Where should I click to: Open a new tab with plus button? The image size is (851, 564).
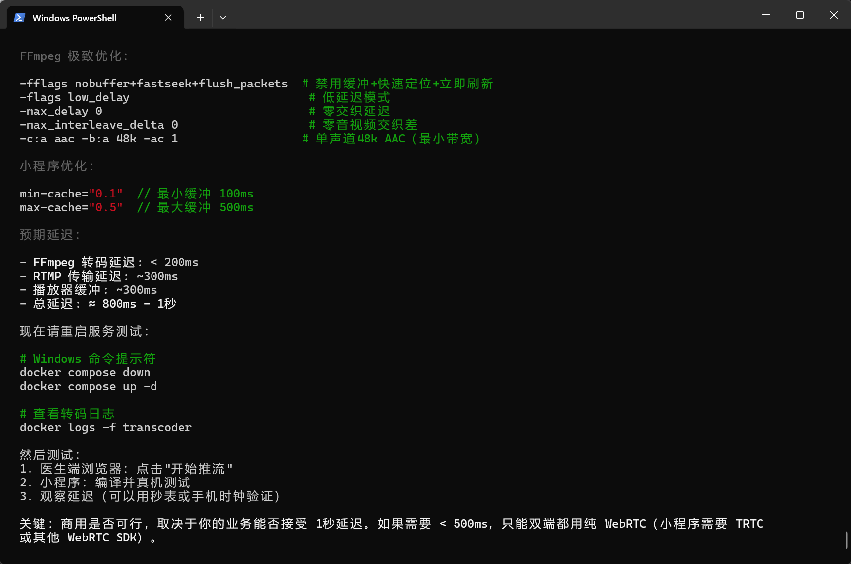200,18
